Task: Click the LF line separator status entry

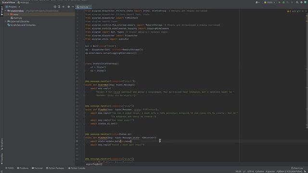Action: click(244, 172)
